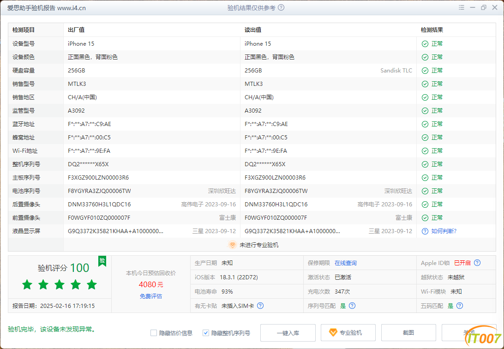The width and height of the screenshot is (504, 349).
Task: Click the help icon next to 五码匹配
Action: point(460,306)
